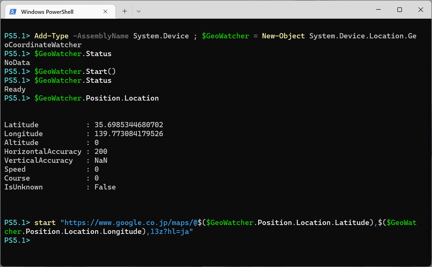Viewport: 432px width, 267px height.
Task: Click the $GeoWatcher.Start() command line
Action: [75, 71]
